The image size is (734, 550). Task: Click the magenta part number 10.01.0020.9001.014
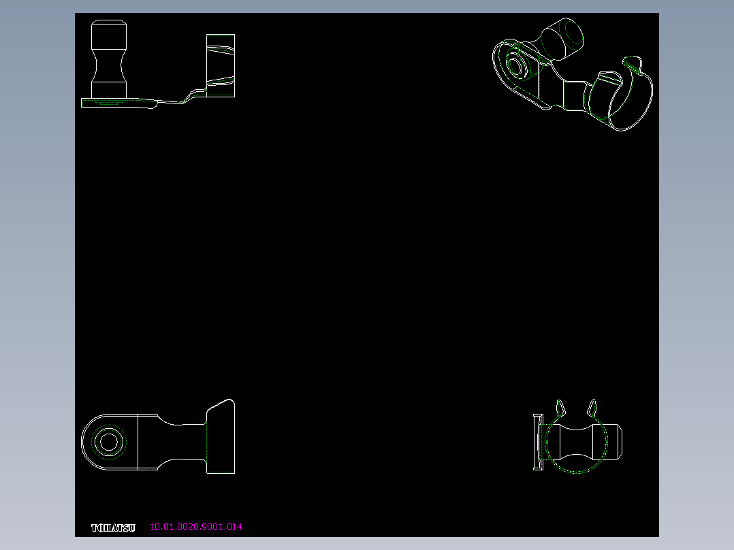[196, 527]
